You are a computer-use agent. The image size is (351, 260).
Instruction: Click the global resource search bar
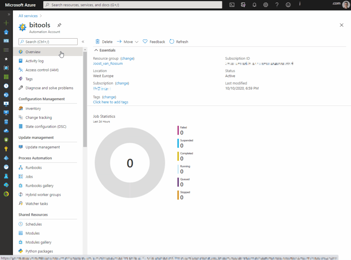(x=132, y=5)
